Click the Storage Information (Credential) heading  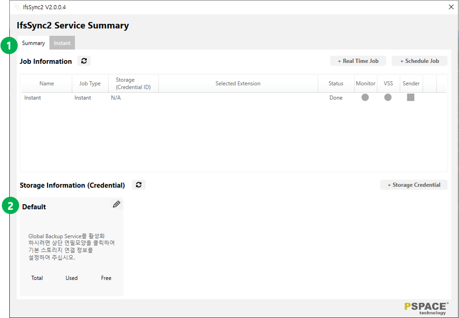click(72, 185)
